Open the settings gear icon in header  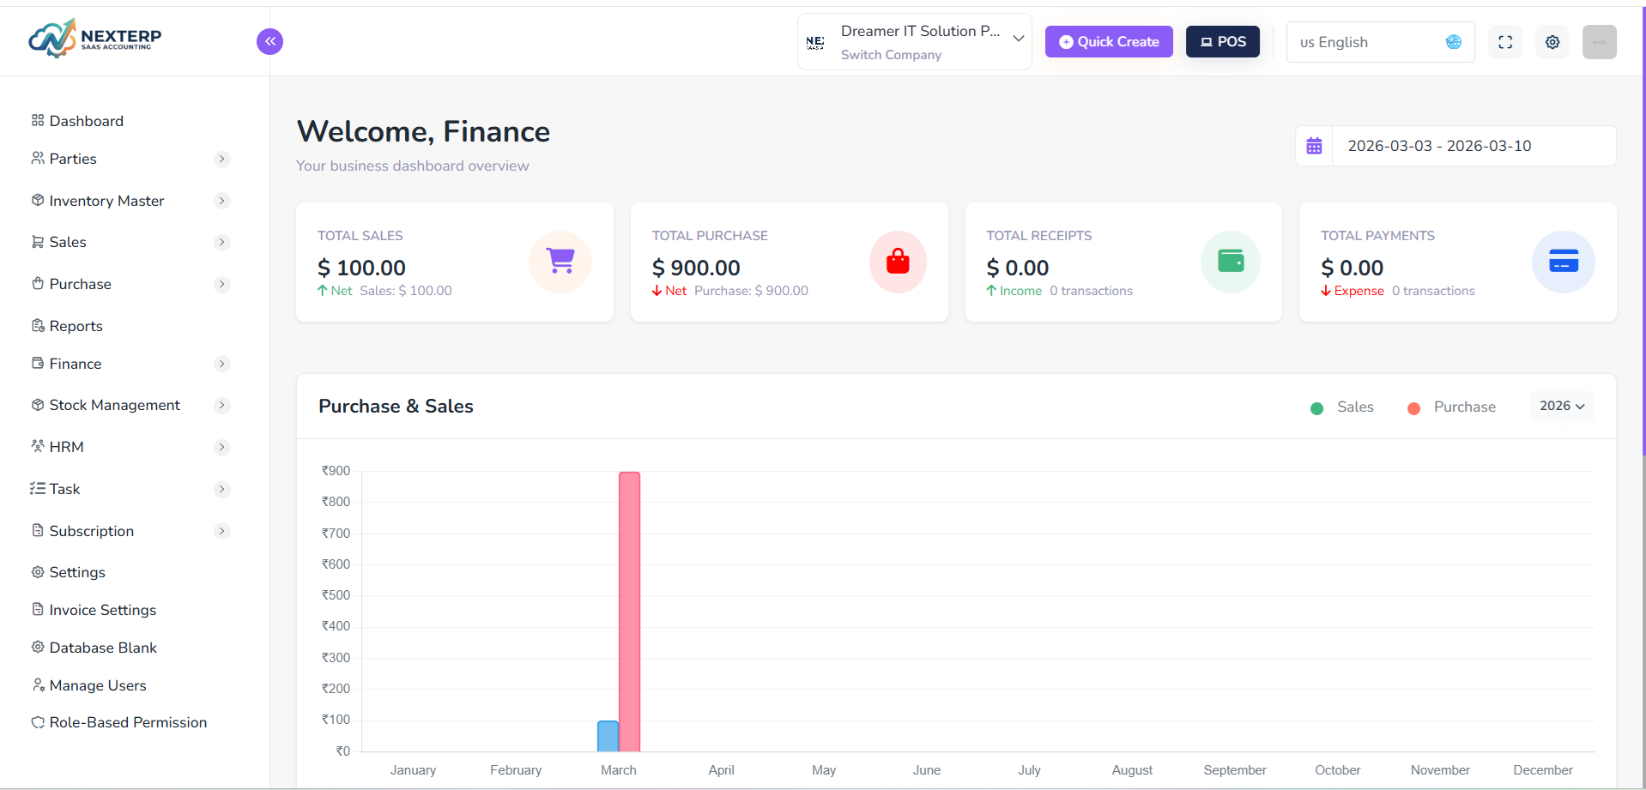pyautogui.click(x=1552, y=42)
